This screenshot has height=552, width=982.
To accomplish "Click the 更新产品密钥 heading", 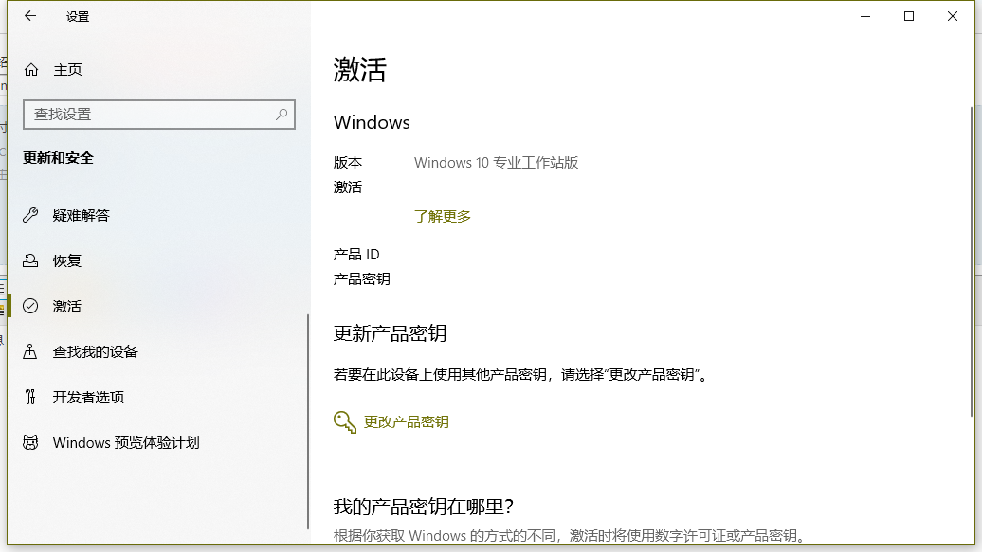I will tap(390, 333).
